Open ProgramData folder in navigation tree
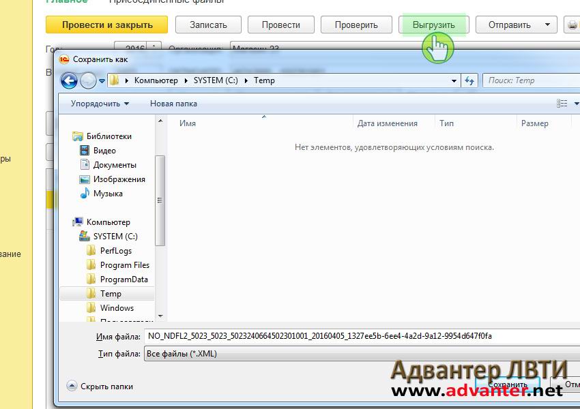Image resolution: width=580 pixels, height=409 pixels. click(x=124, y=279)
